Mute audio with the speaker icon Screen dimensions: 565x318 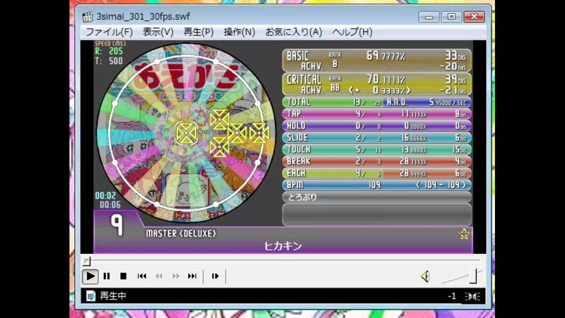point(425,277)
